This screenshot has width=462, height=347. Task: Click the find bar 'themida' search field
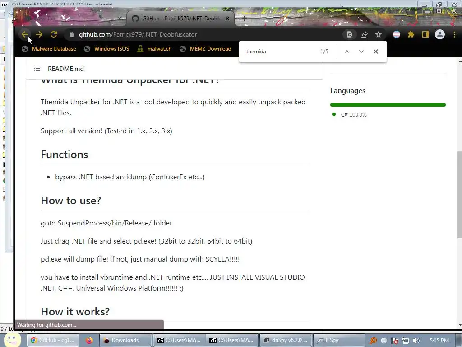(x=280, y=52)
